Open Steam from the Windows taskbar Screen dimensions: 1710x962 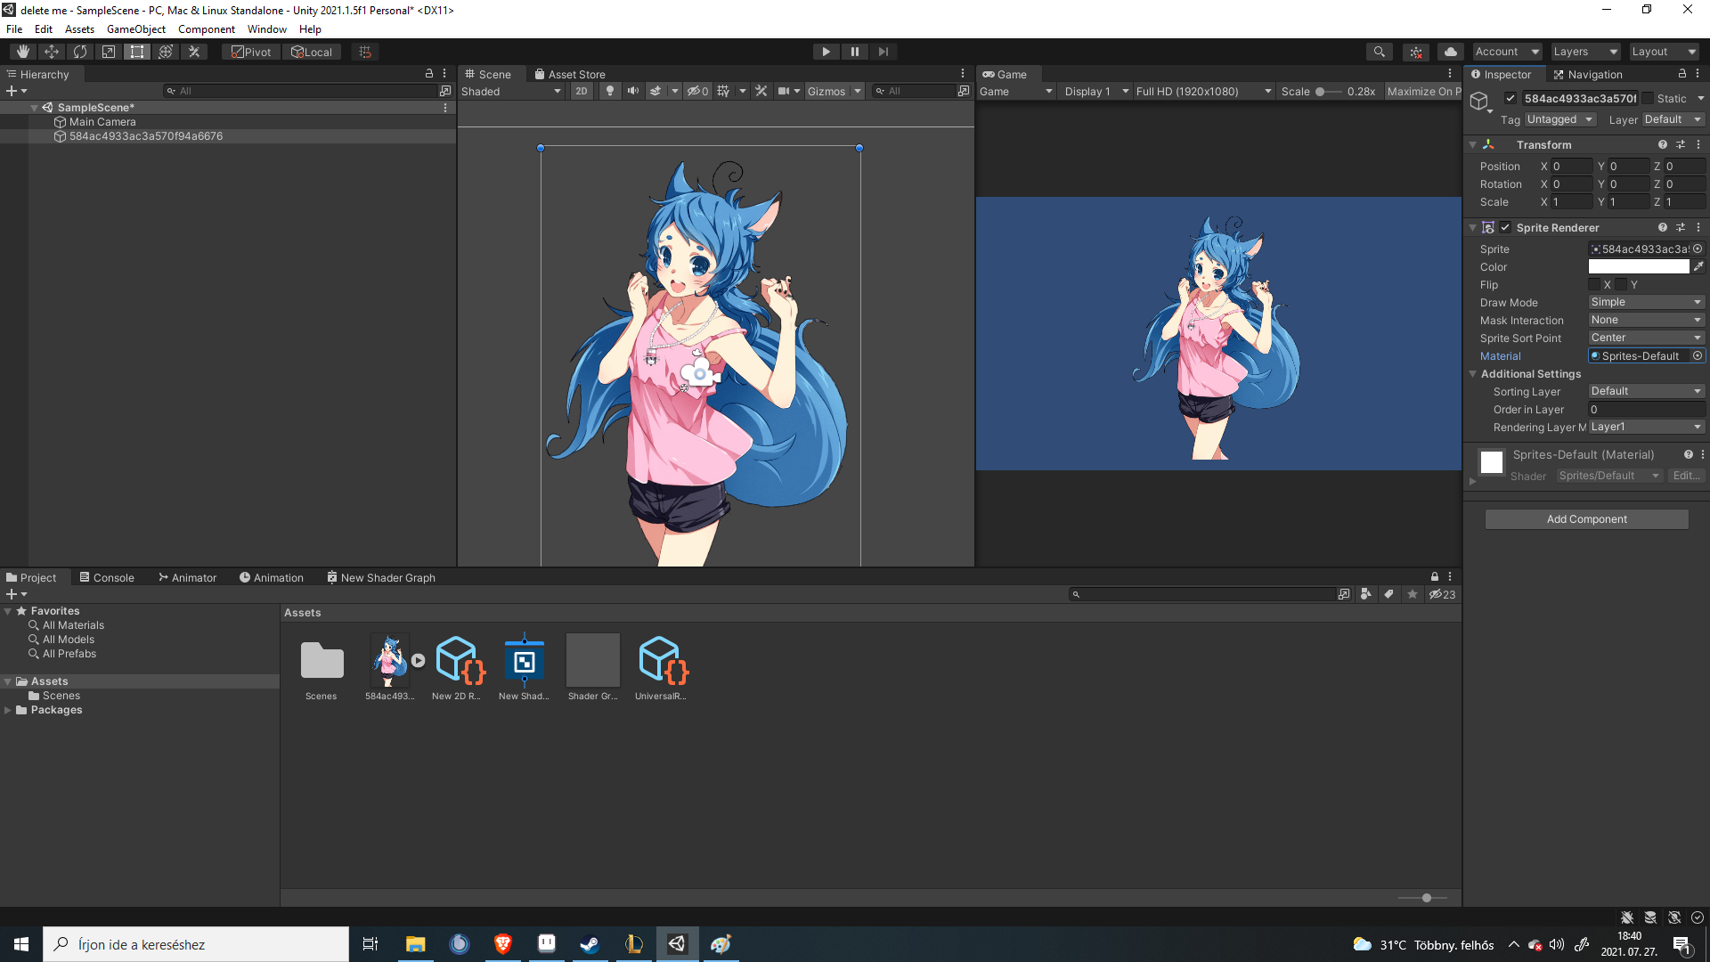click(x=590, y=944)
